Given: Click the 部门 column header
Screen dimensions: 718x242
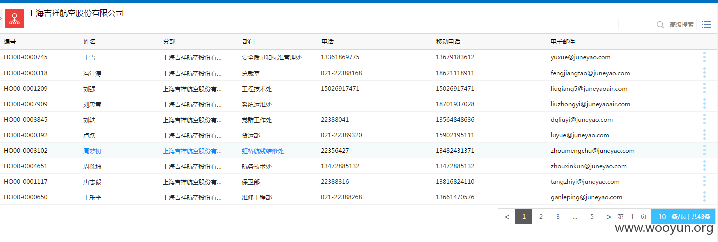Looking at the screenshot, I should tap(248, 42).
